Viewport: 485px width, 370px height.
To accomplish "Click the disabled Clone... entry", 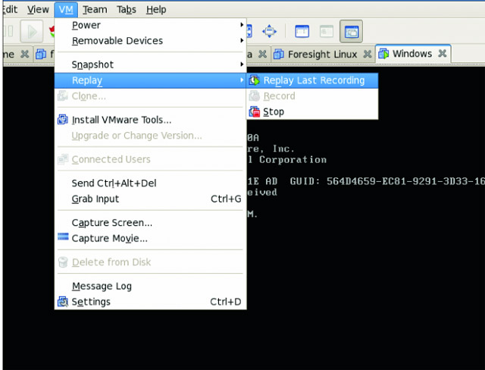I will 150,96.
